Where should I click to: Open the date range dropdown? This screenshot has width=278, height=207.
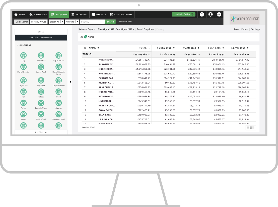116,29
